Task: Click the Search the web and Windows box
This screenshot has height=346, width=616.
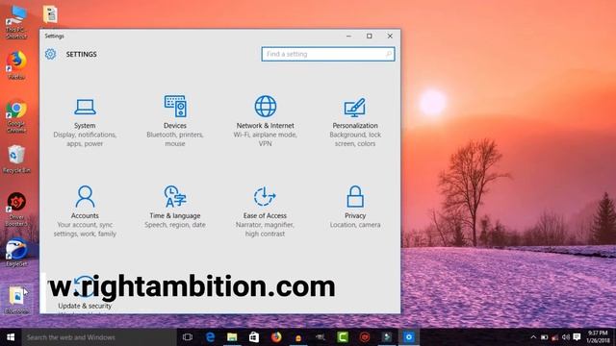Action: click(99, 337)
